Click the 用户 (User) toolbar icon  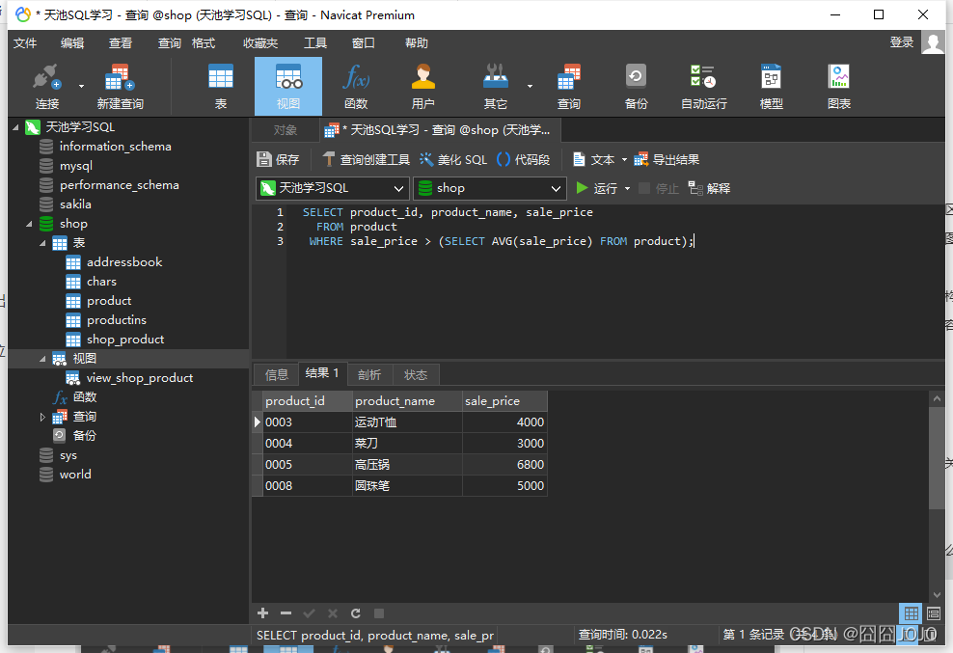tap(423, 87)
